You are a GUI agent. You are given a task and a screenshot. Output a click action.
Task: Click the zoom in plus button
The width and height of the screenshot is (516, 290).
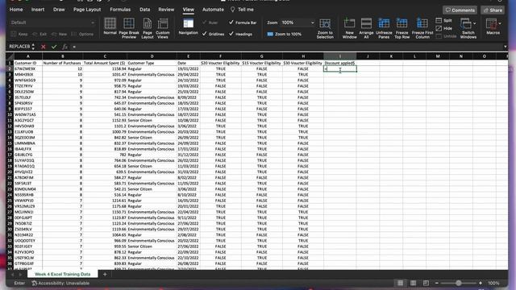tap(481, 283)
